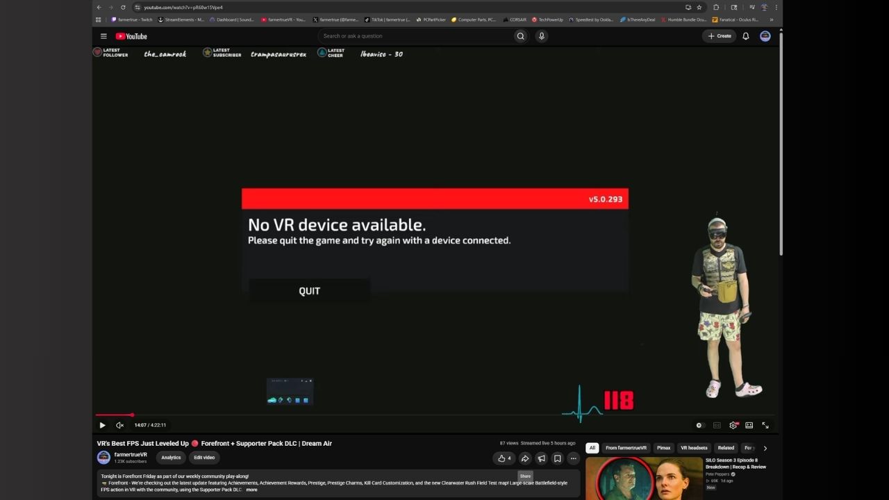Open the YouTube guide hamburger menu
Screen dimensions: 889x500
(x=103, y=36)
